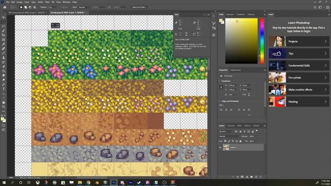Open the Tips topic in Learn panel

[299, 54]
